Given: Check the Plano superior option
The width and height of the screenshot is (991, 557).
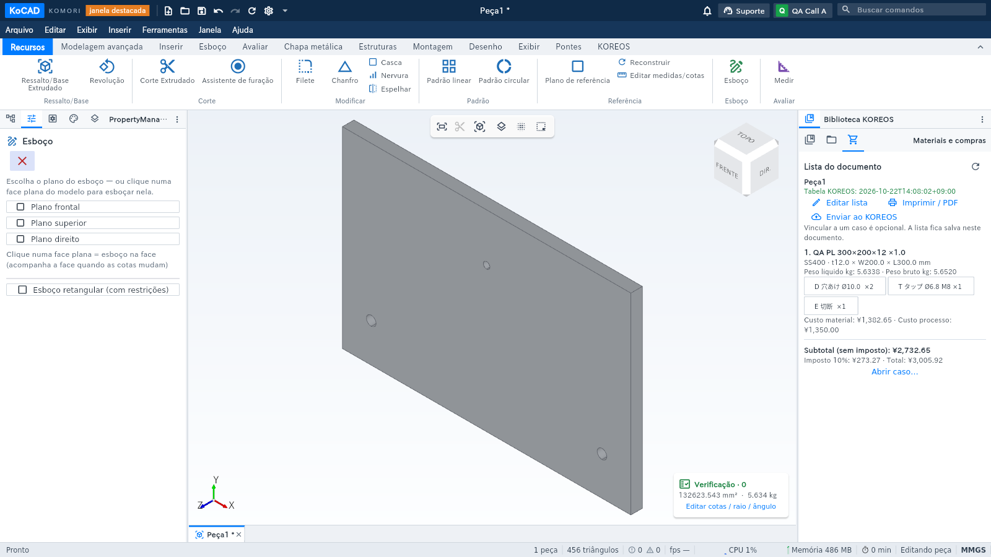Looking at the screenshot, I should (93, 223).
